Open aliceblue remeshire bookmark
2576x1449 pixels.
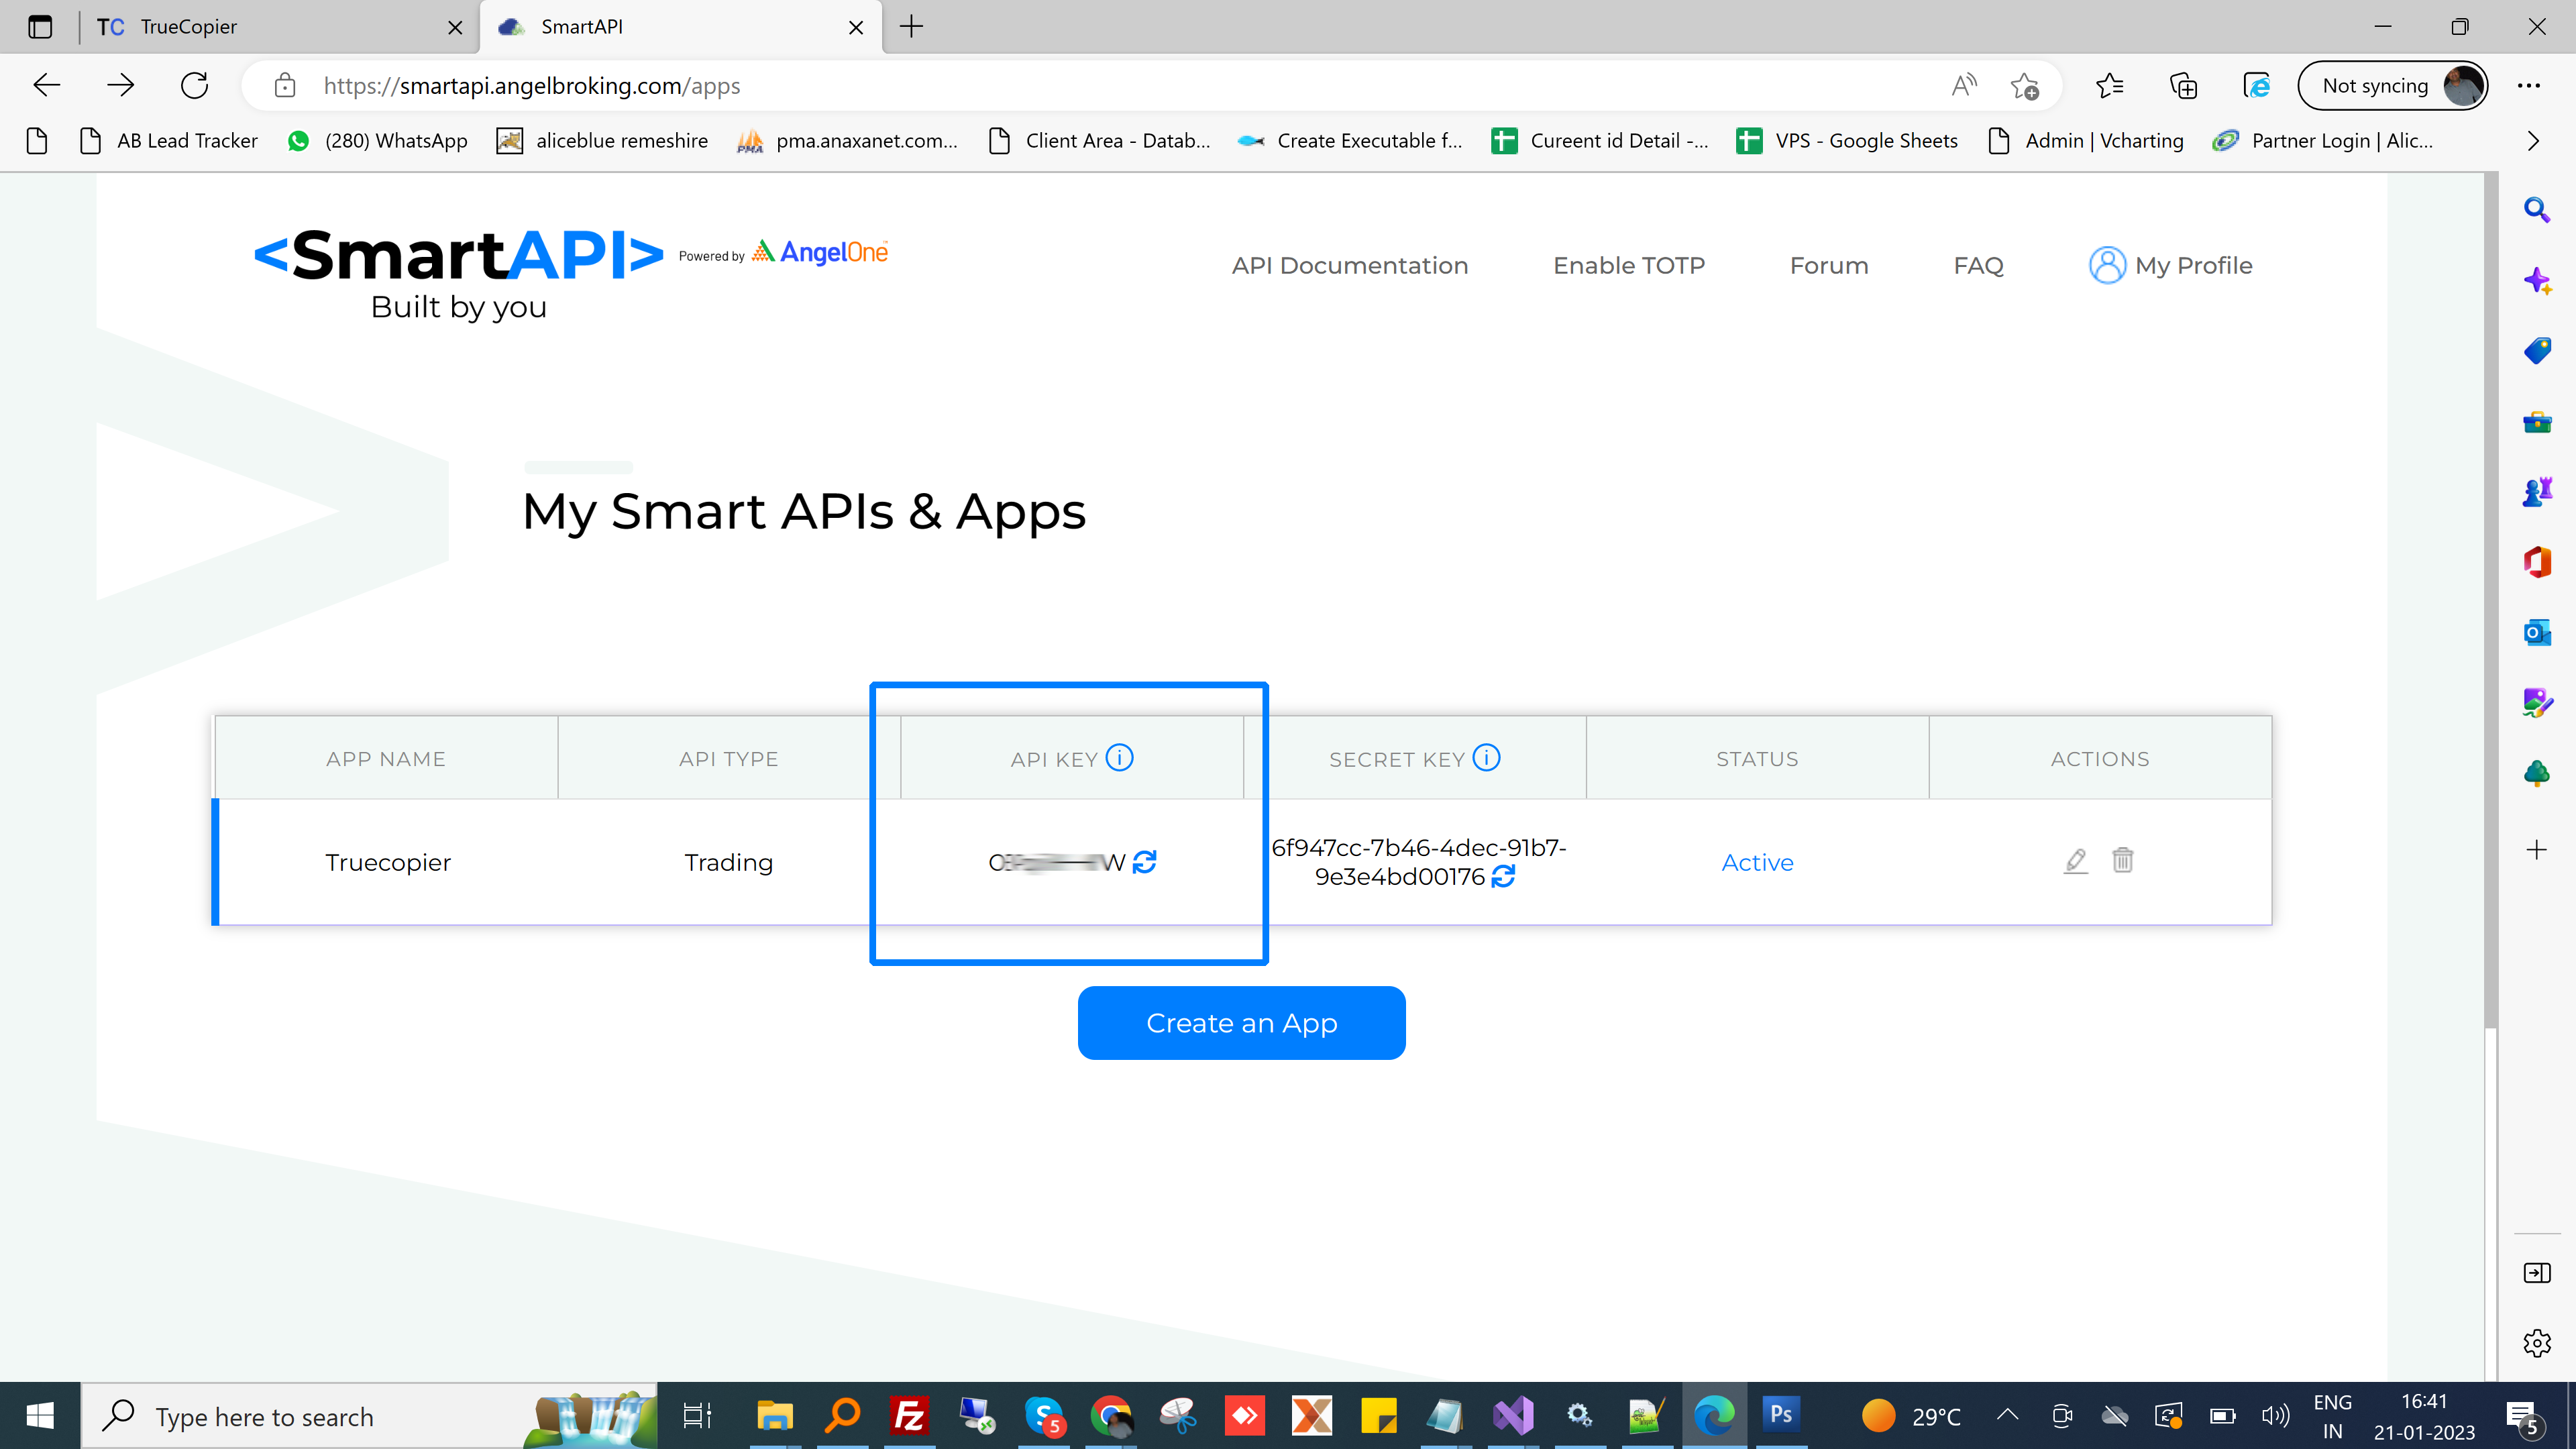602,141
